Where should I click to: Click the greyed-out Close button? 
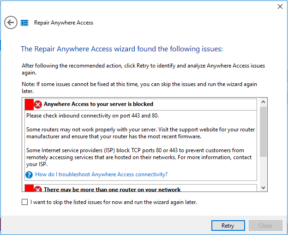click(x=265, y=226)
